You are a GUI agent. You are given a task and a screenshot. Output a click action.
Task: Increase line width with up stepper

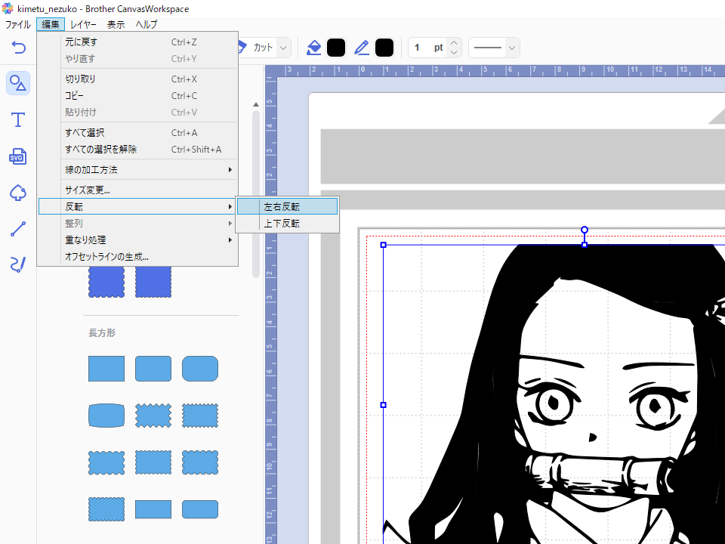click(x=454, y=43)
